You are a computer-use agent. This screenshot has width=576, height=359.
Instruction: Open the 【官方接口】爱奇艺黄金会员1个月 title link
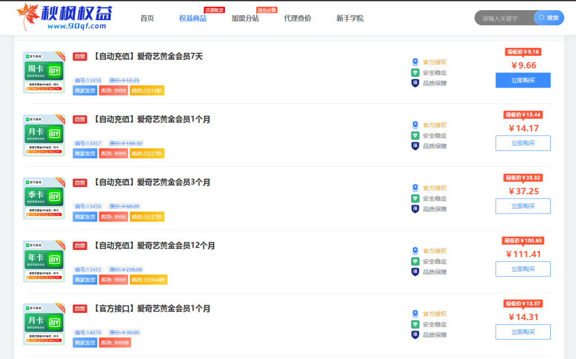click(x=150, y=308)
